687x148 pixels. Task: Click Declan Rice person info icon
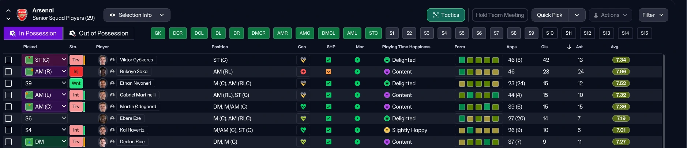pos(112,142)
